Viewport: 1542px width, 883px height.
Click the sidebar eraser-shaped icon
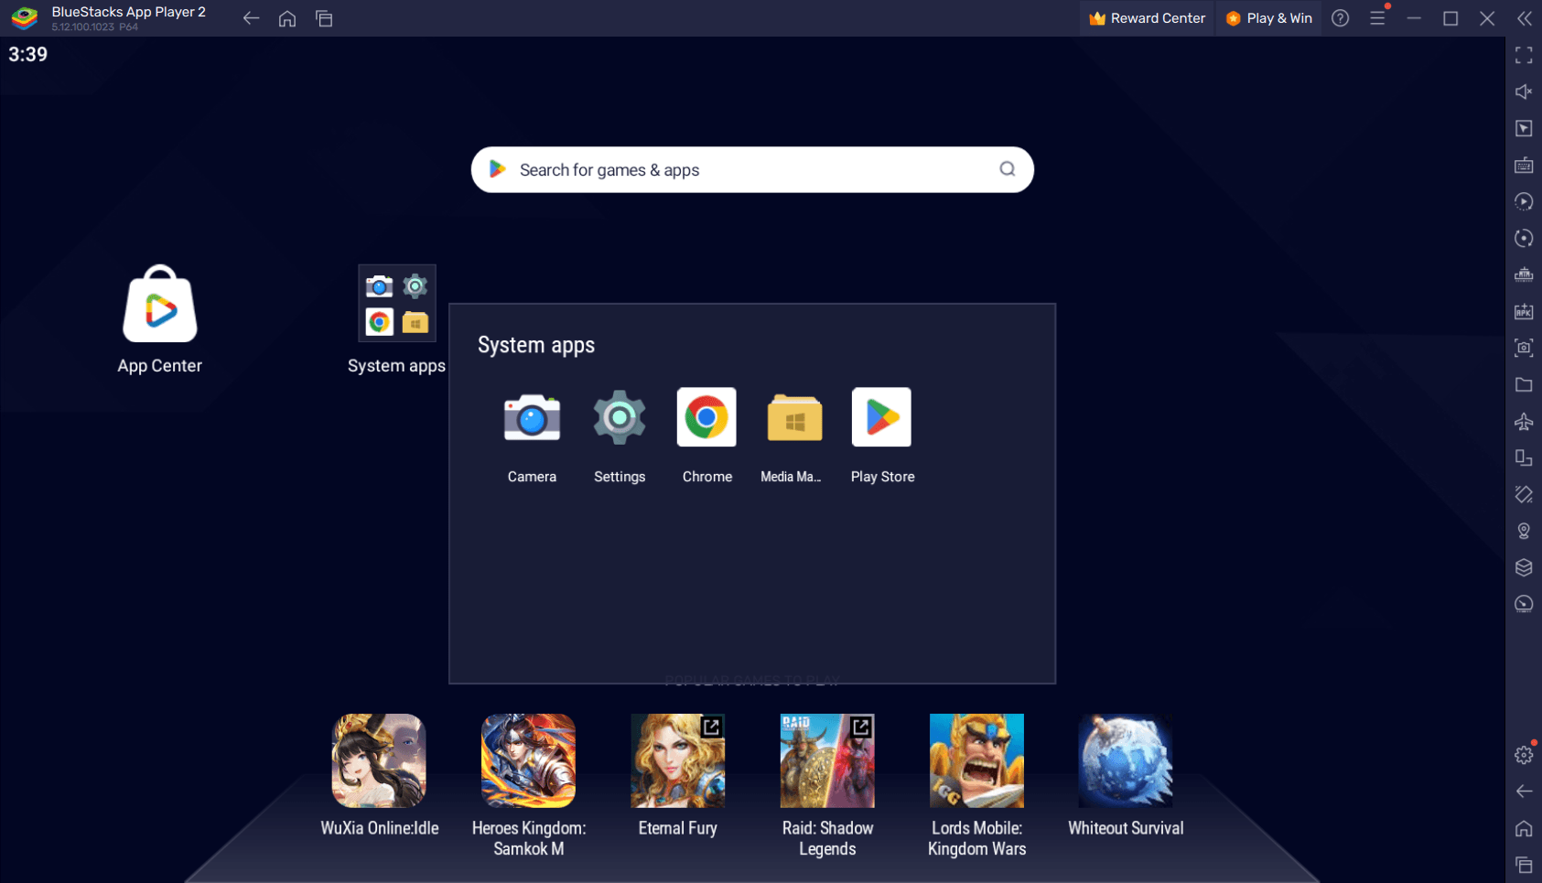click(x=1524, y=494)
